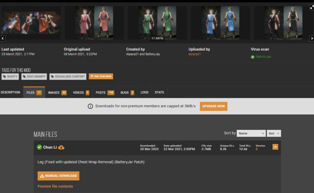Click the cloud download icon beside Chun Li
The height and width of the screenshot is (193, 314).
click(61, 147)
